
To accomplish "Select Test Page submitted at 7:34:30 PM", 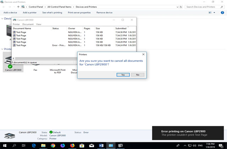I will (x=74, y=39).
